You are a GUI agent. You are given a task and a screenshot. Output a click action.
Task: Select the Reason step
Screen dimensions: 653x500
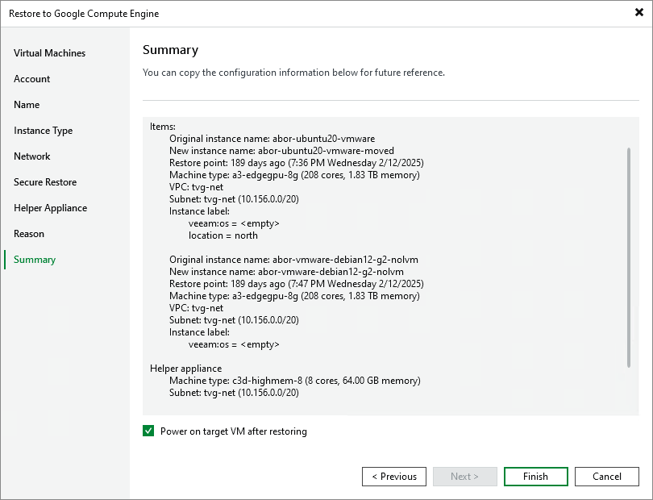(x=29, y=234)
